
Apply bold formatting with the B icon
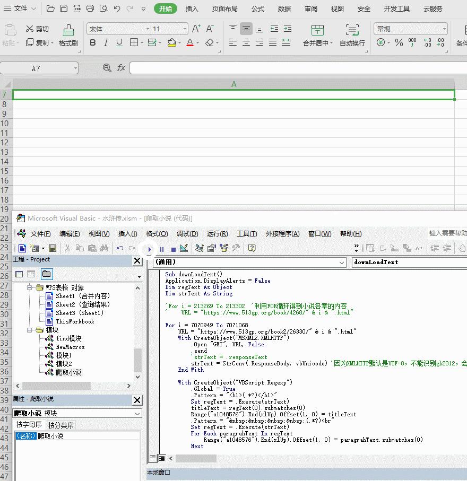tap(93, 42)
